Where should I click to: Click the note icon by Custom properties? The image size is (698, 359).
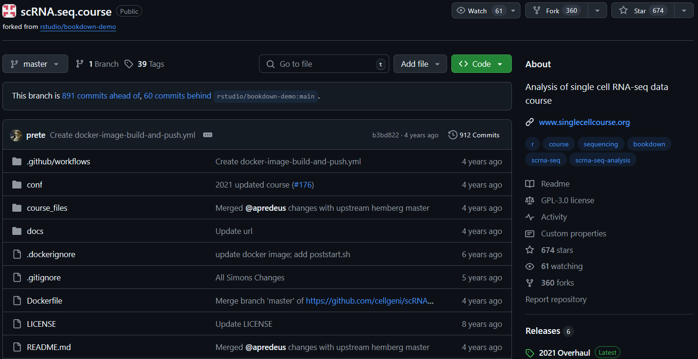point(530,233)
